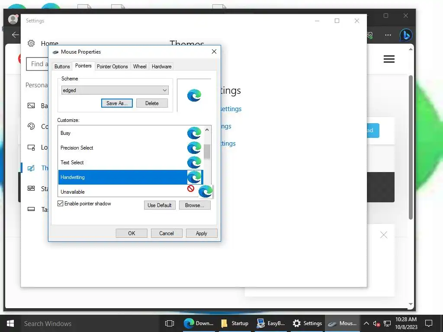Switch to the Buttons tab

pyautogui.click(x=62, y=66)
